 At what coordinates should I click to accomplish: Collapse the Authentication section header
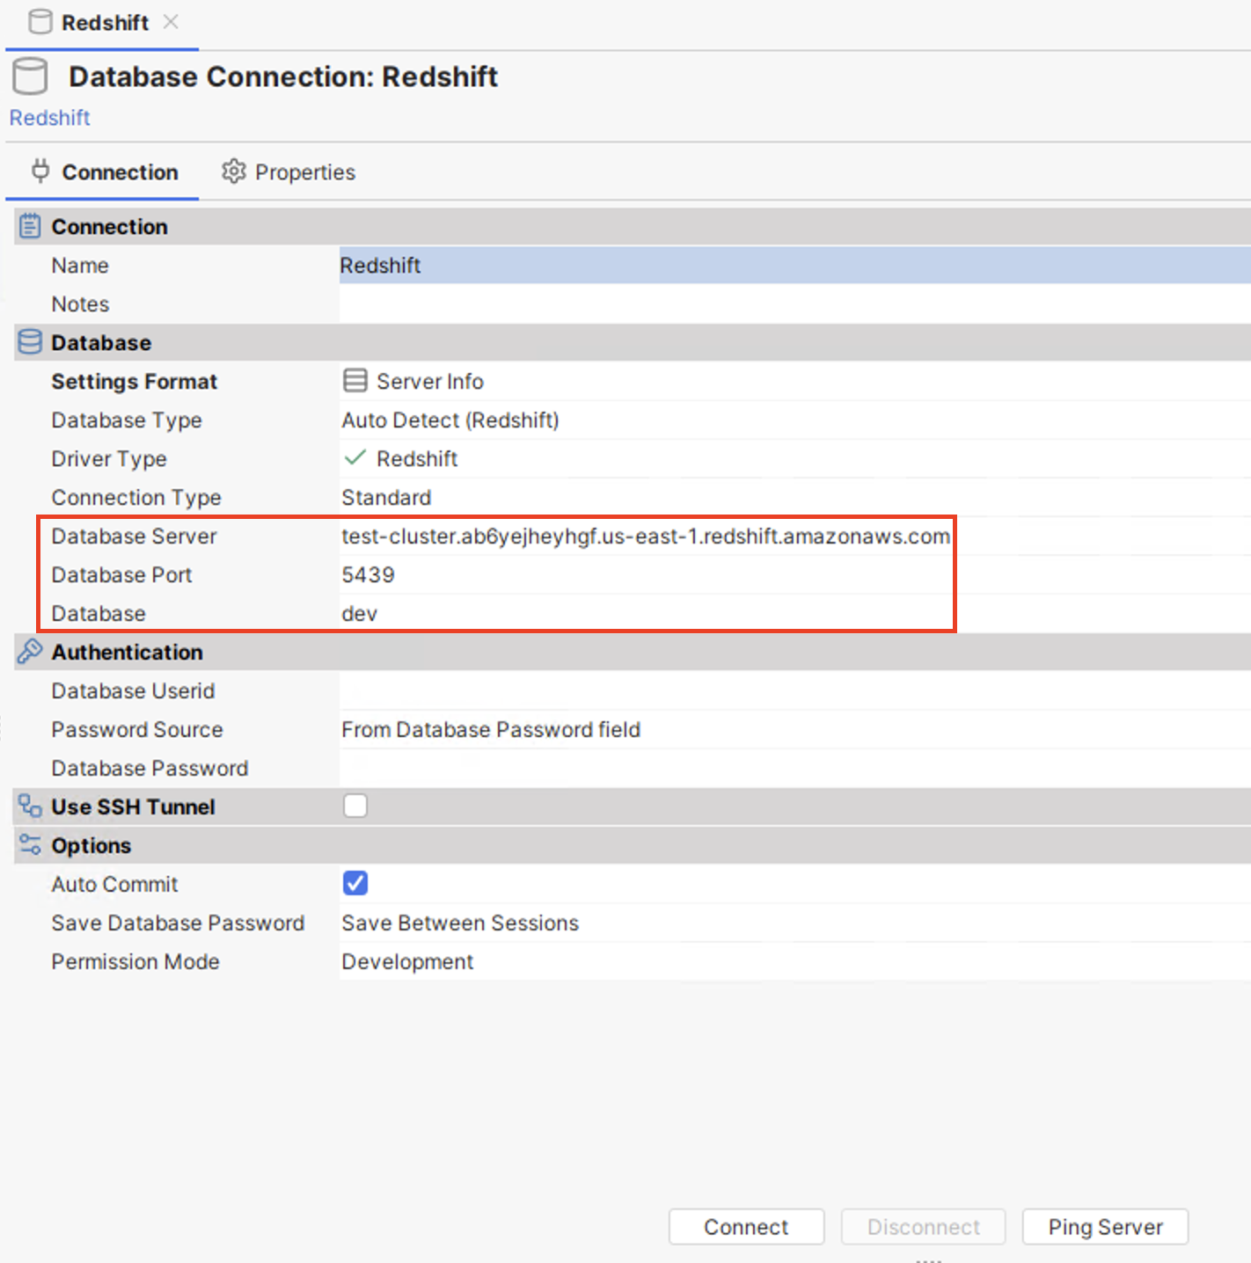tap(633, 652)
